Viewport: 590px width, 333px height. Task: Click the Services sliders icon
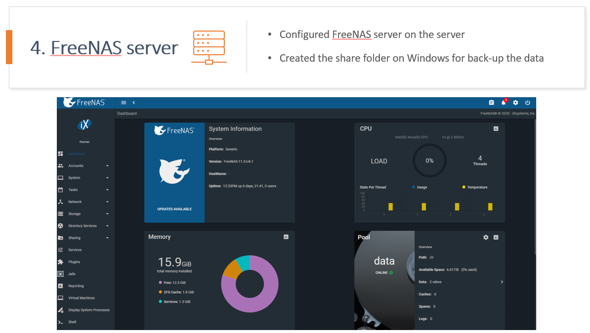[x=60, y=250]
